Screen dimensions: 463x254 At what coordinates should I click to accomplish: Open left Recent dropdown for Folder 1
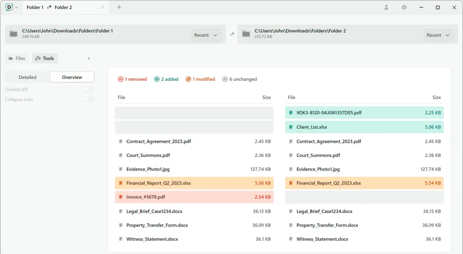(206, 35)
